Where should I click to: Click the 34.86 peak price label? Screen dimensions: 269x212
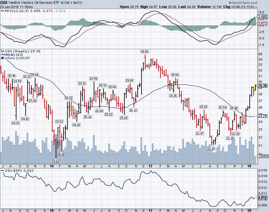point(145,51)
